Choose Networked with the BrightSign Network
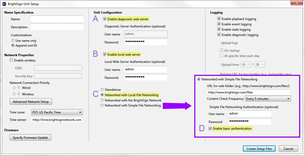 click(x=102, y=100)
